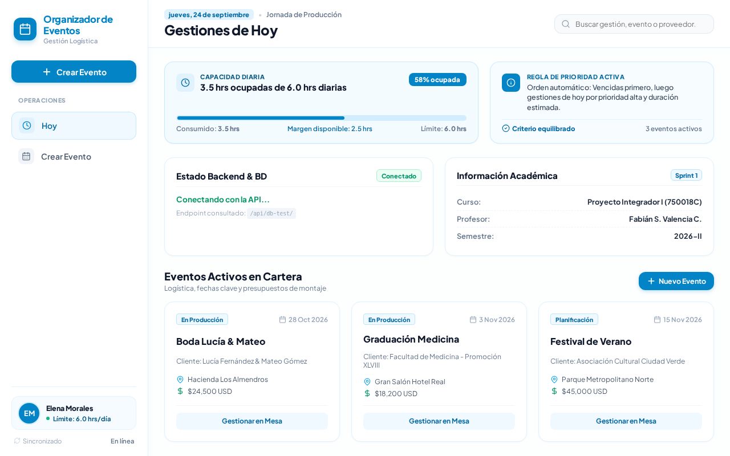Click the Nuevo Evento button
The image size is (730, 456).
point(676,281)
